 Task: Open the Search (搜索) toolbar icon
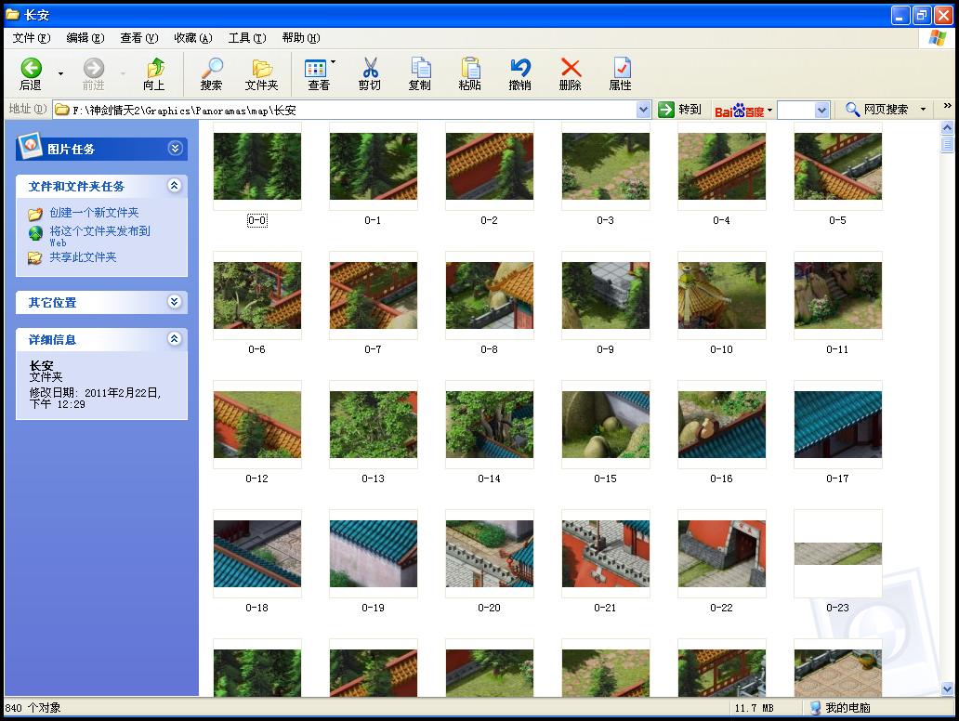pyautogui.click(x=212, y=68)
